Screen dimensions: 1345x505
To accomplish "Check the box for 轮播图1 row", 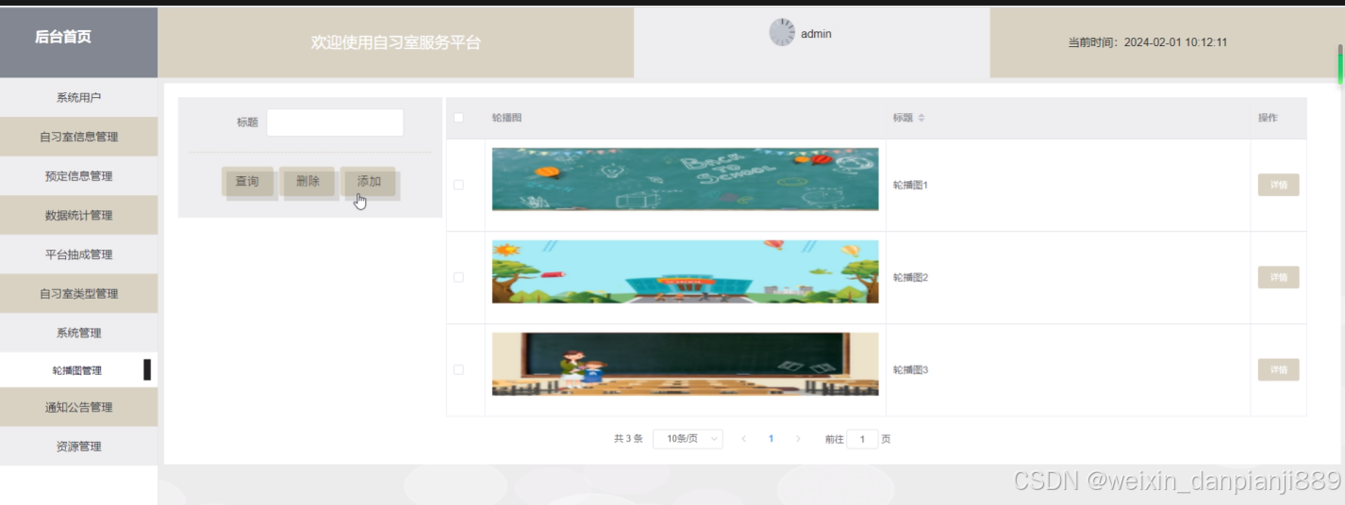I will (459, 185).
